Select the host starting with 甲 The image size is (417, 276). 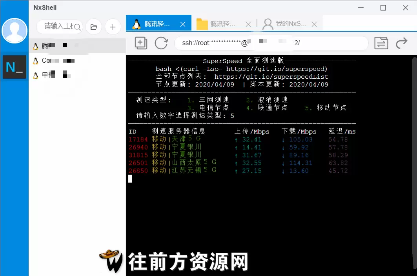(77, 76)
